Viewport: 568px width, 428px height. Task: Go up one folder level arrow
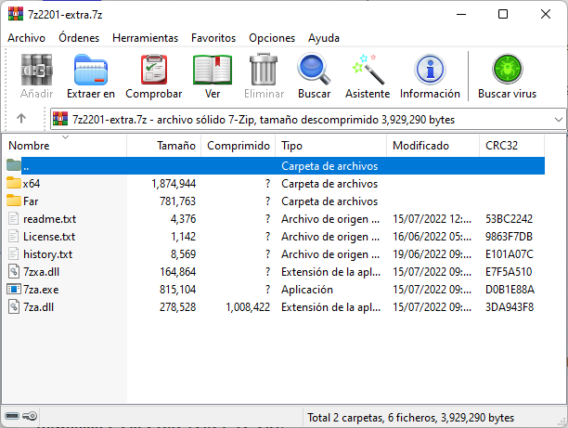21,119
